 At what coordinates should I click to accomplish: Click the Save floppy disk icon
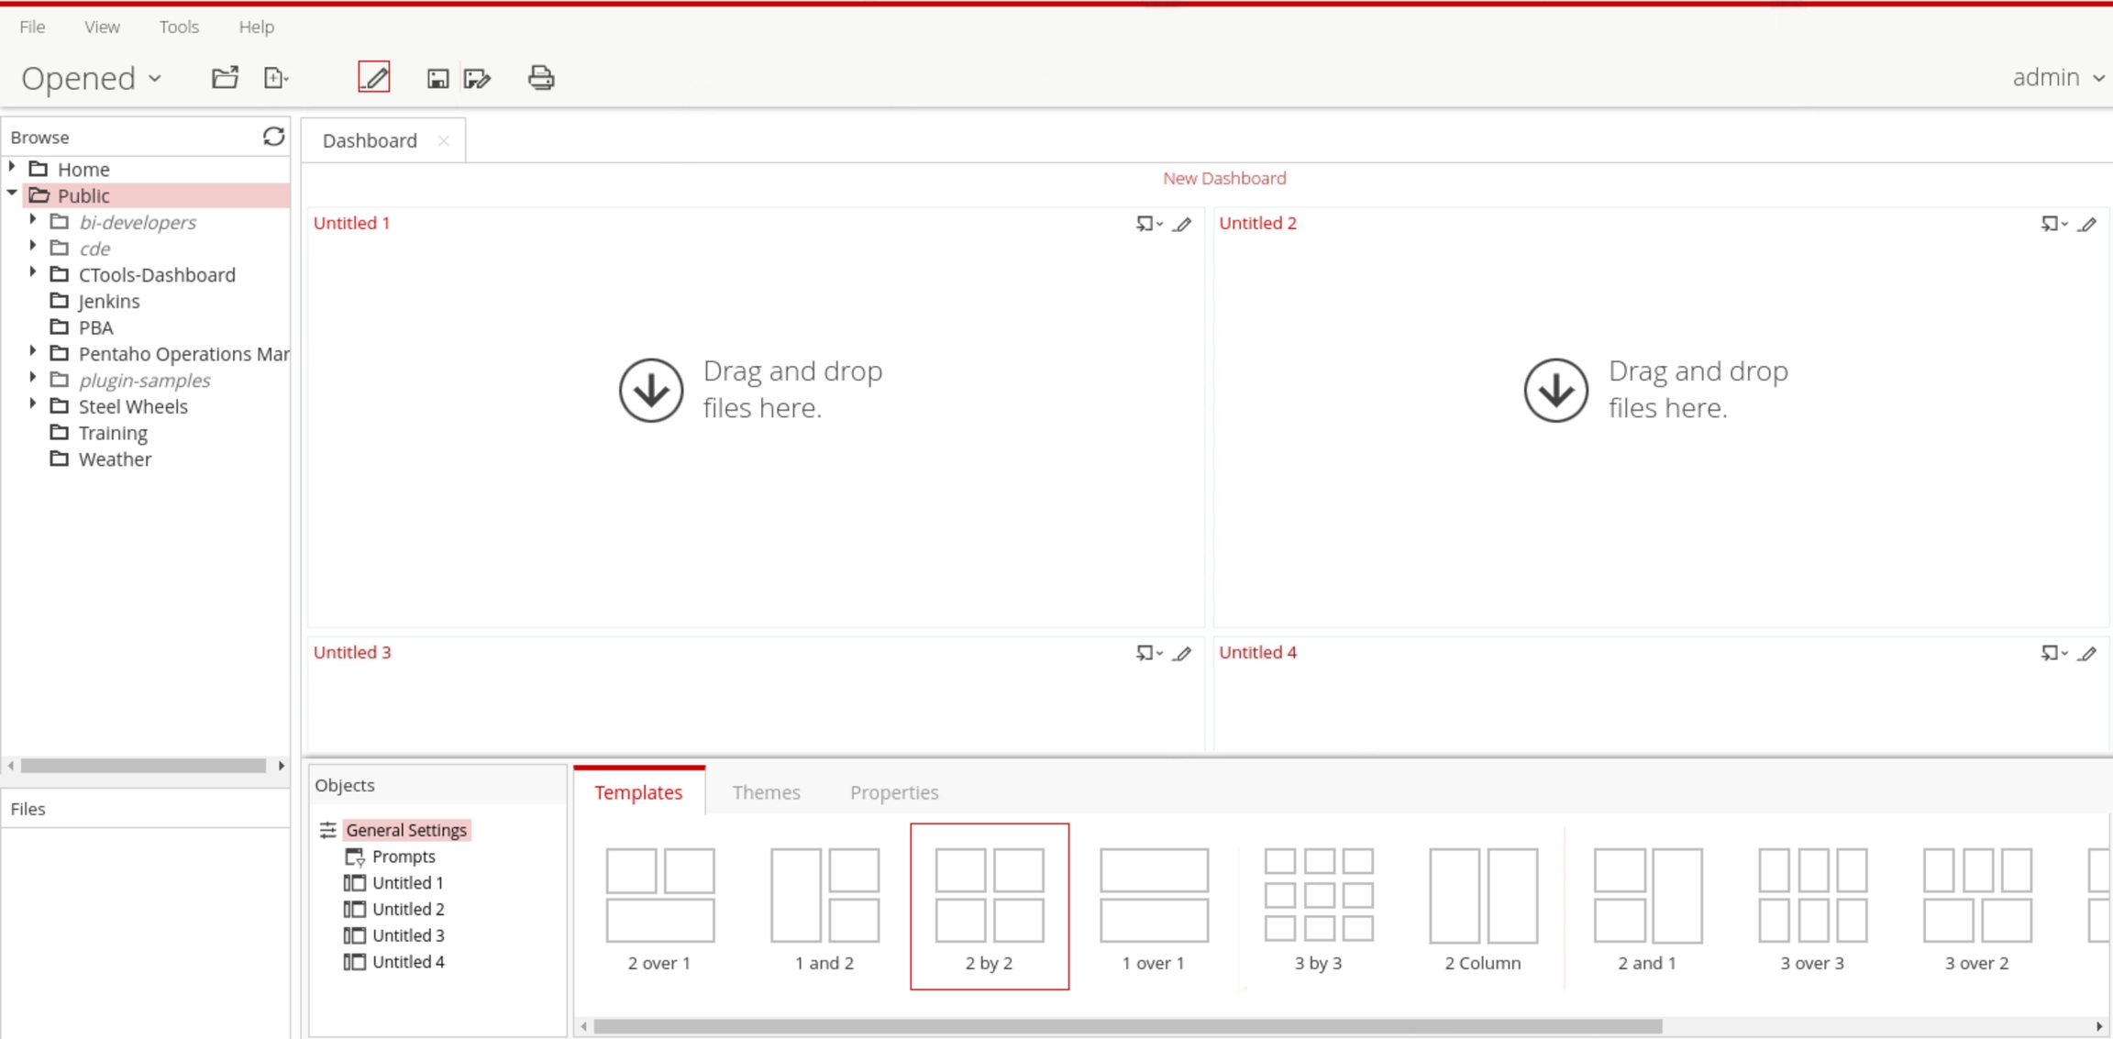click(x=437, y=79)
